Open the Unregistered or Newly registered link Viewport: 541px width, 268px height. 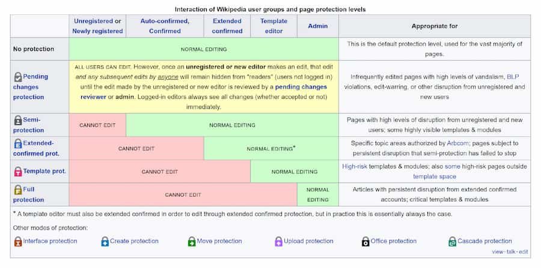point(97,26)
